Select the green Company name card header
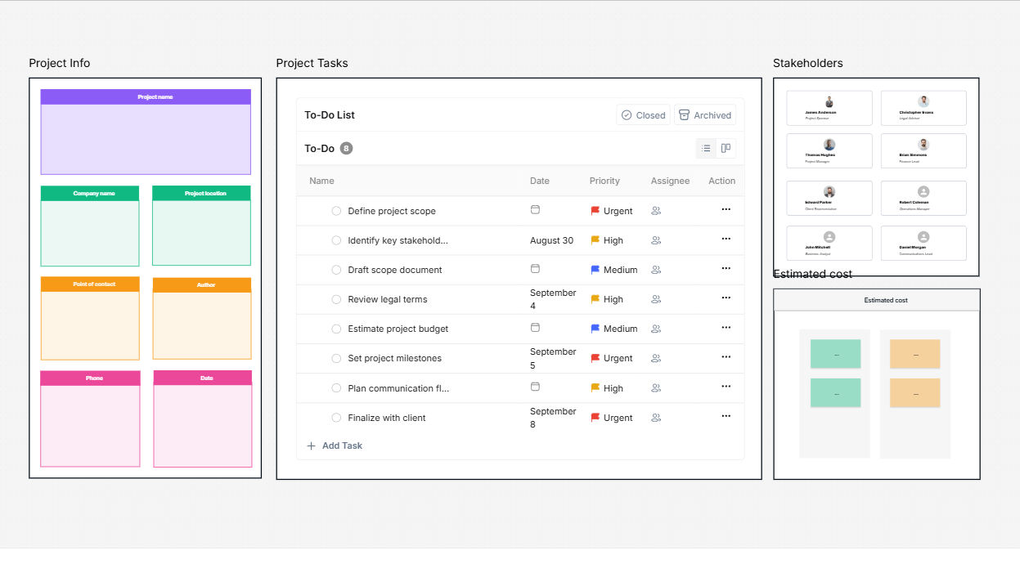Image resolution: width=1020 pixels, height=573 pixels. (x=90, y=193)
